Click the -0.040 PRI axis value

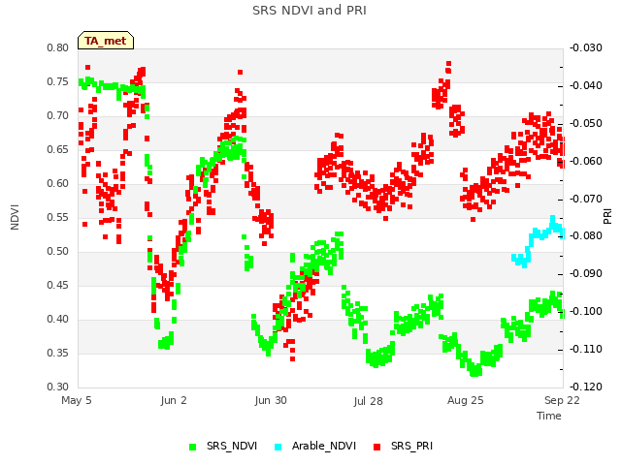[586, 86]
